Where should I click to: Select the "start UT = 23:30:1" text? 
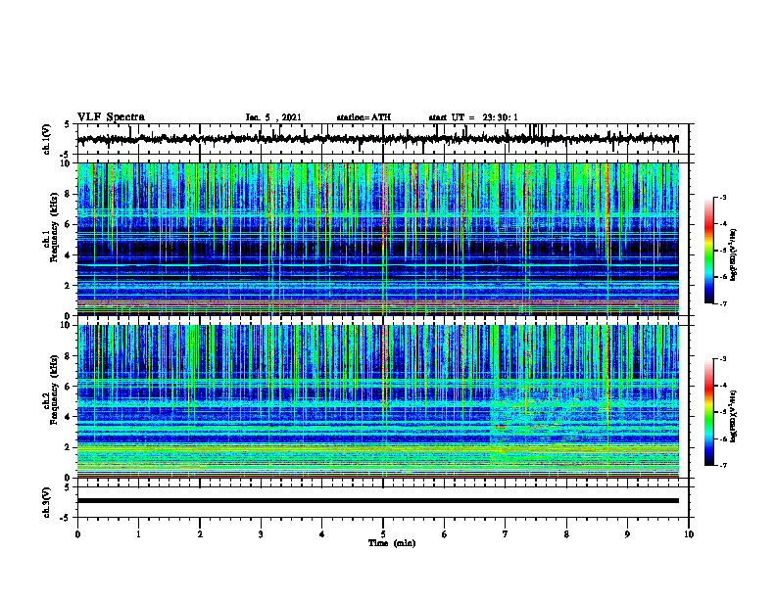pos(473,117)
